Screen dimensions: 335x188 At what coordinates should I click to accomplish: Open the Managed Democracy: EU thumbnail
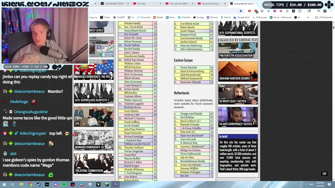[94, 140]
